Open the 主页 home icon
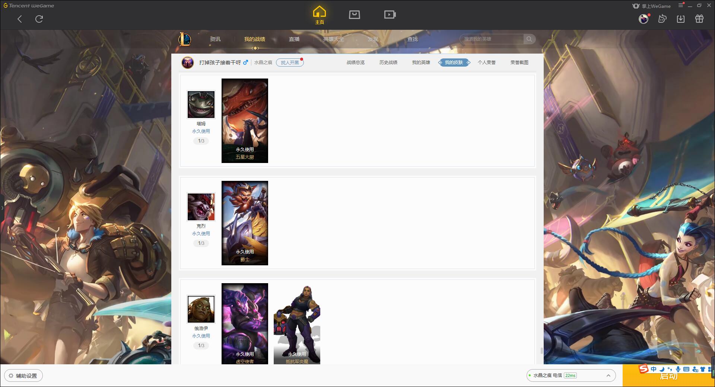The height and width of the screenshot is (387, 715). click(x=320, y=15)
